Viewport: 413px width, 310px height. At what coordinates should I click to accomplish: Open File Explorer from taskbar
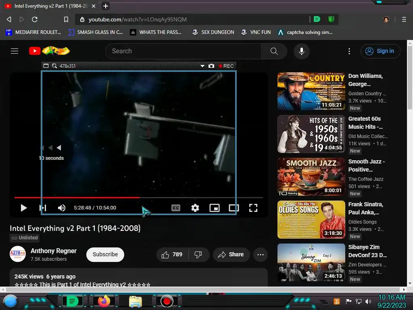[x=136, y=302]
